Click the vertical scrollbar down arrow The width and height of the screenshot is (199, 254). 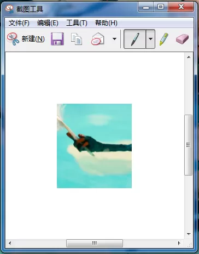coord(189,234)
